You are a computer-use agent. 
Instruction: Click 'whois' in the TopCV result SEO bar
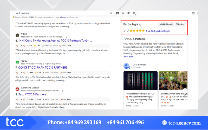coord(46,73)
